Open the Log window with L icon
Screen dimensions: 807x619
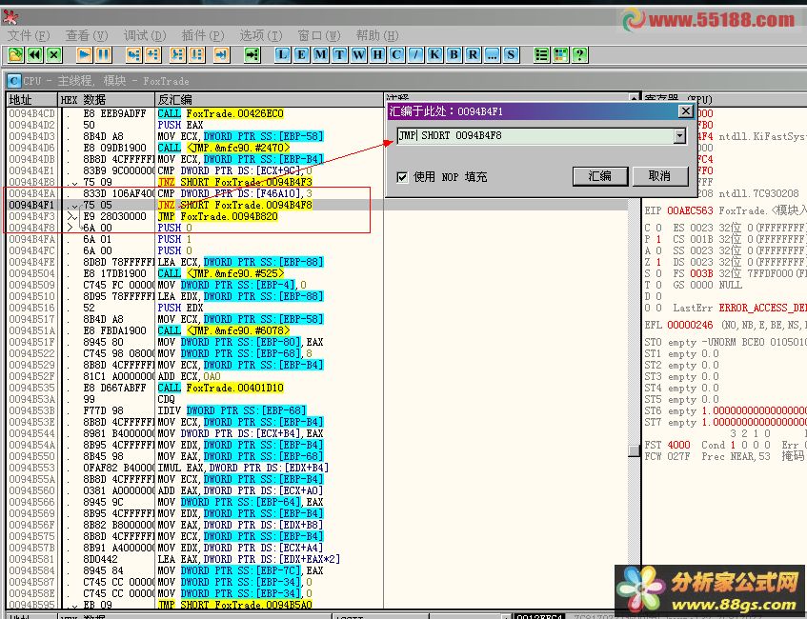pos(283,54)
